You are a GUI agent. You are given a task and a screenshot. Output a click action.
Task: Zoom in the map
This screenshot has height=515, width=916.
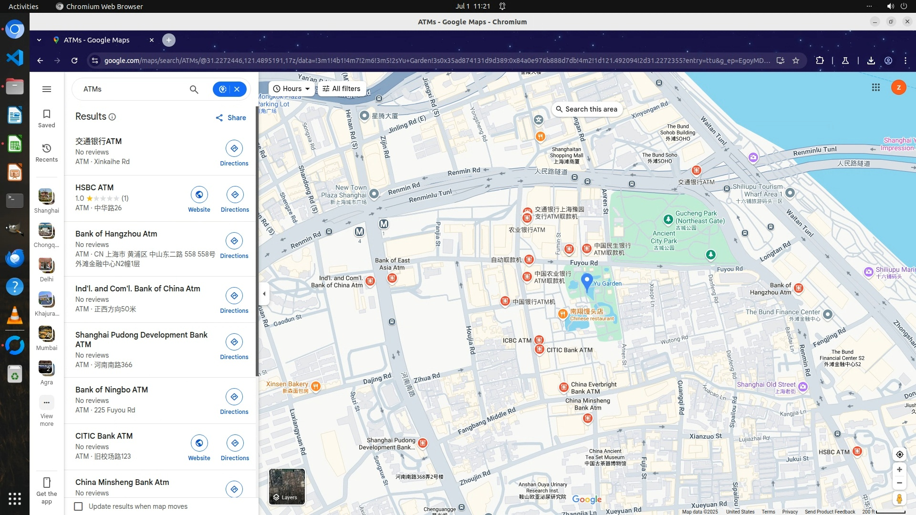tap(899, 470)
